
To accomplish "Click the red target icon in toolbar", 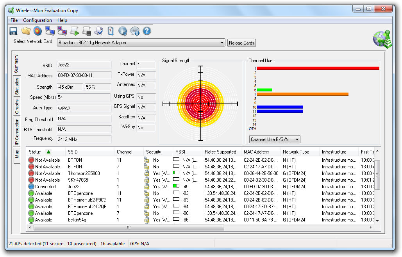I will pos(38,31).
